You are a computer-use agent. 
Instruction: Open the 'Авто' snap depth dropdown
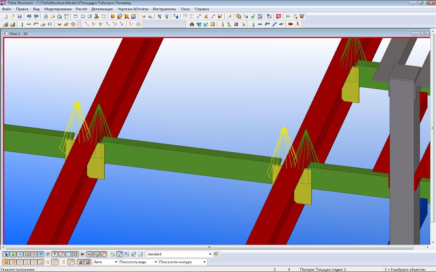click(116, 262)
